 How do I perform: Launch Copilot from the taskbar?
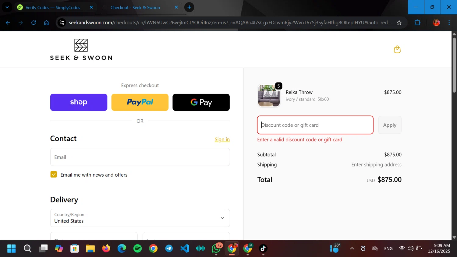click(x=59, y=248)
